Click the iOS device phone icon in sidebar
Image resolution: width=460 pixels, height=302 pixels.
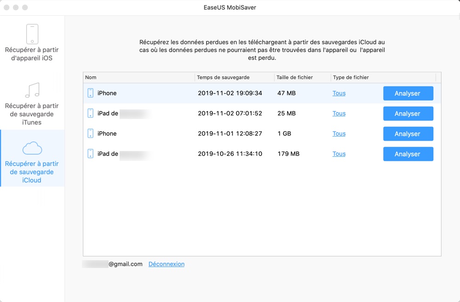point(32,34)
